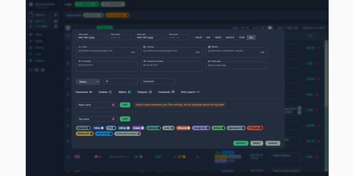Open the Build tags selector
Image resolution: width=353 pixels, height=176 pixels.
[236, 65]
